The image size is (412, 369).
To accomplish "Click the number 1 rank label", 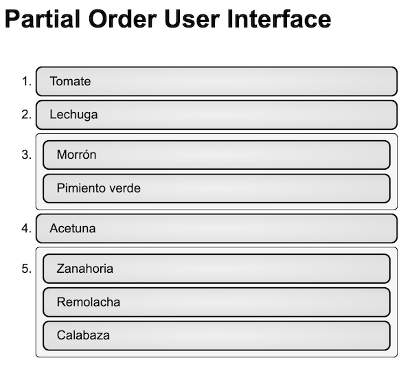I will (x=27, y=81).
